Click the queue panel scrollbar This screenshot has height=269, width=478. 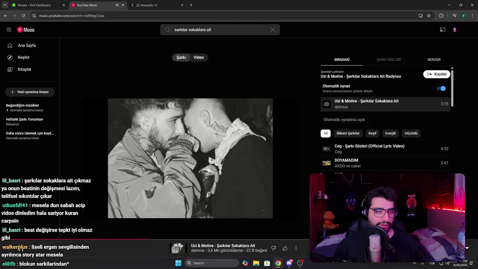click(x=452, y=88)
